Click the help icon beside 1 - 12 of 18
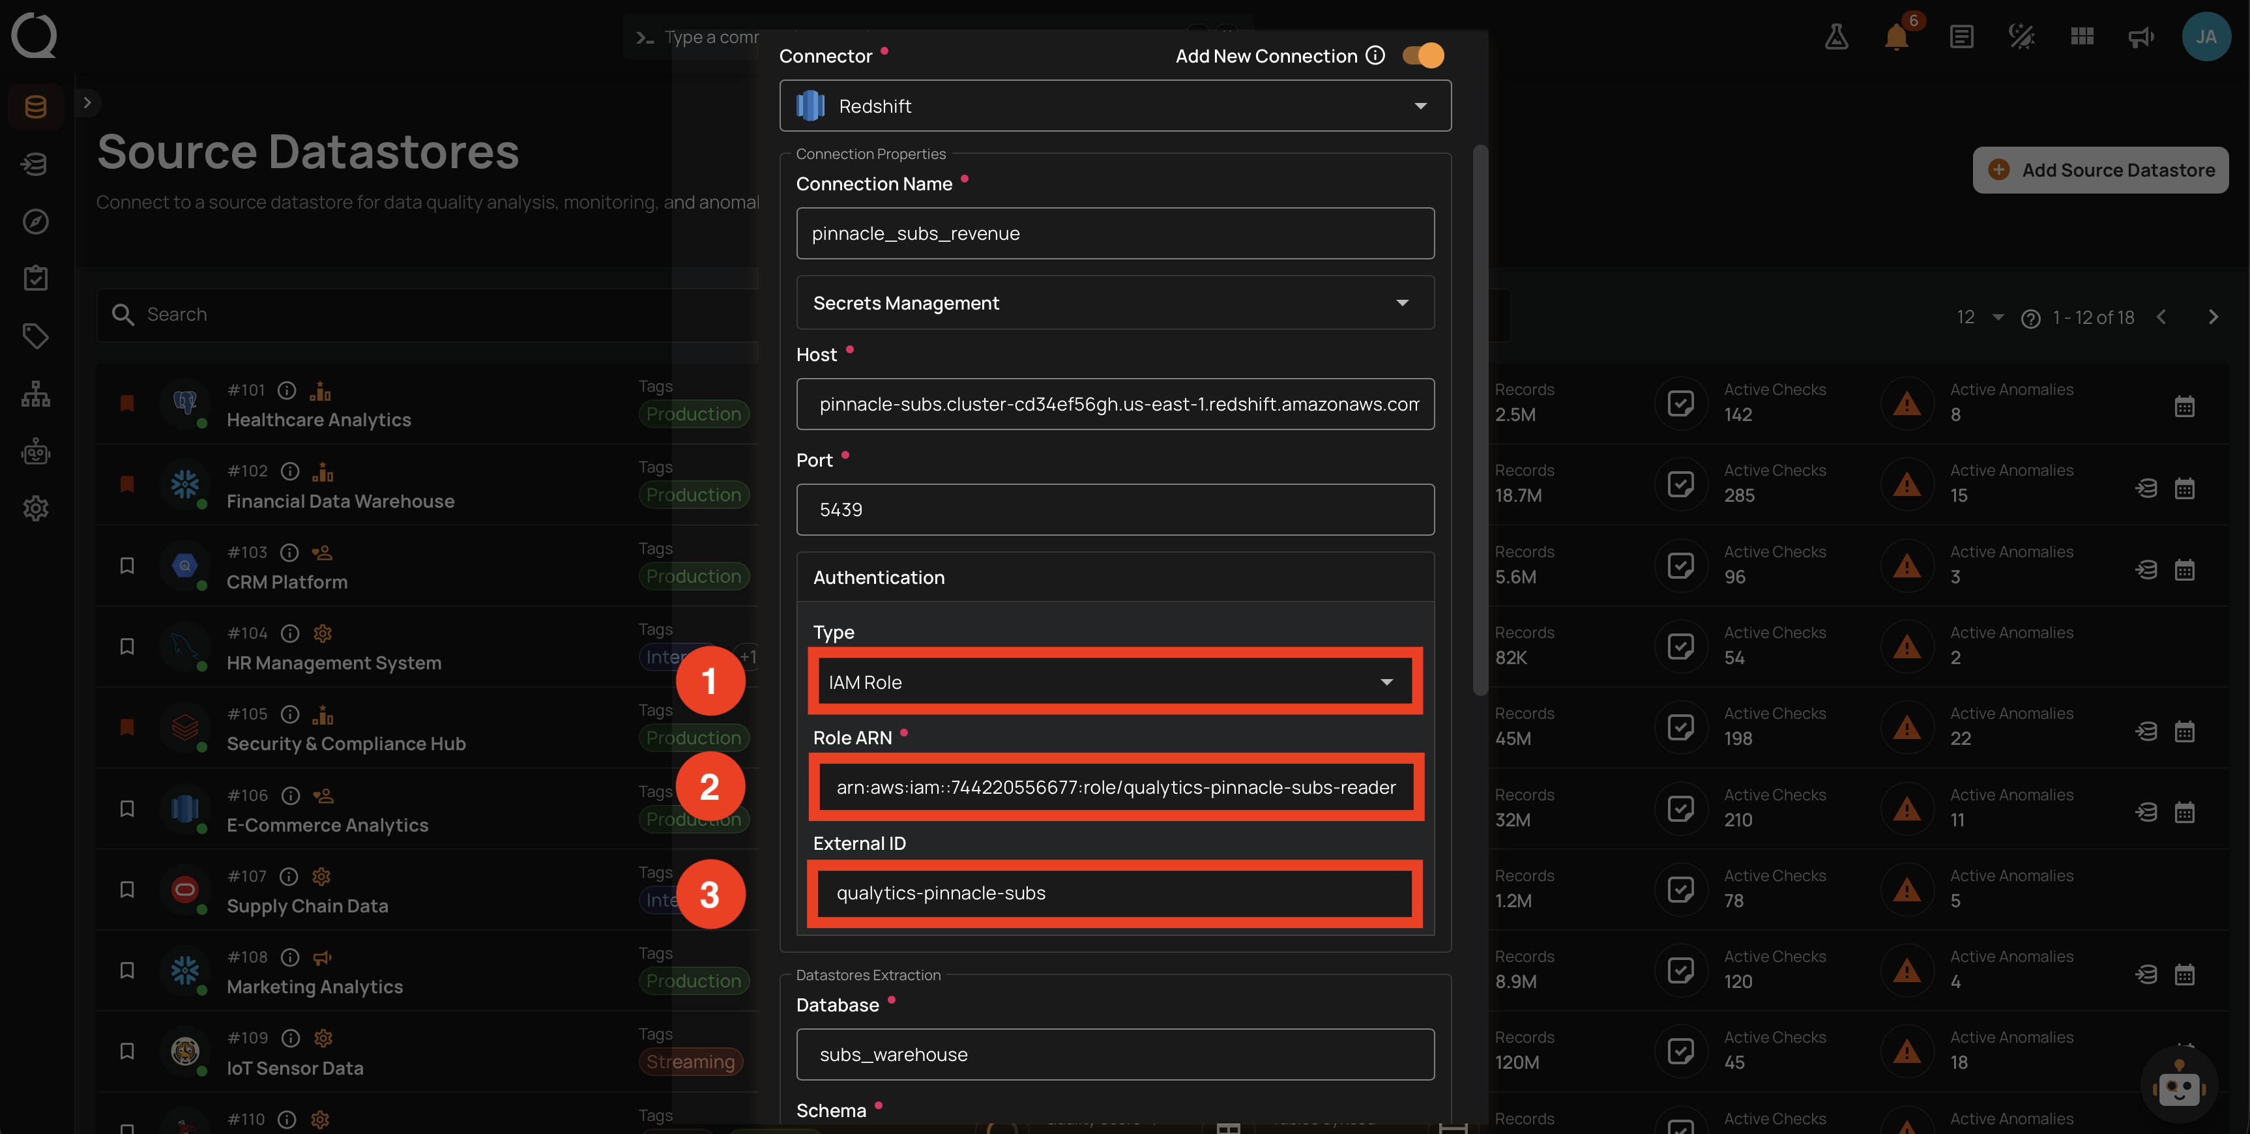This screenshot has width=2250, height=1134. (2031, 318)
